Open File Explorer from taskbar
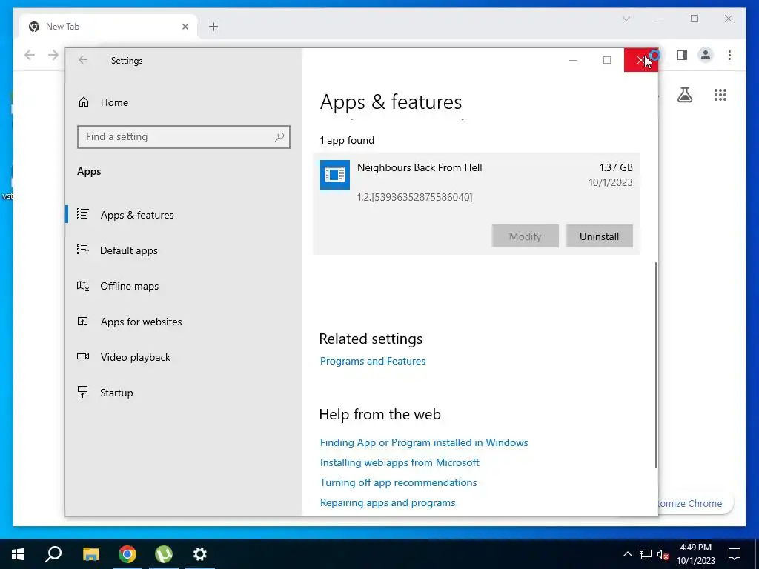The image size is (759, 569). 90,554
